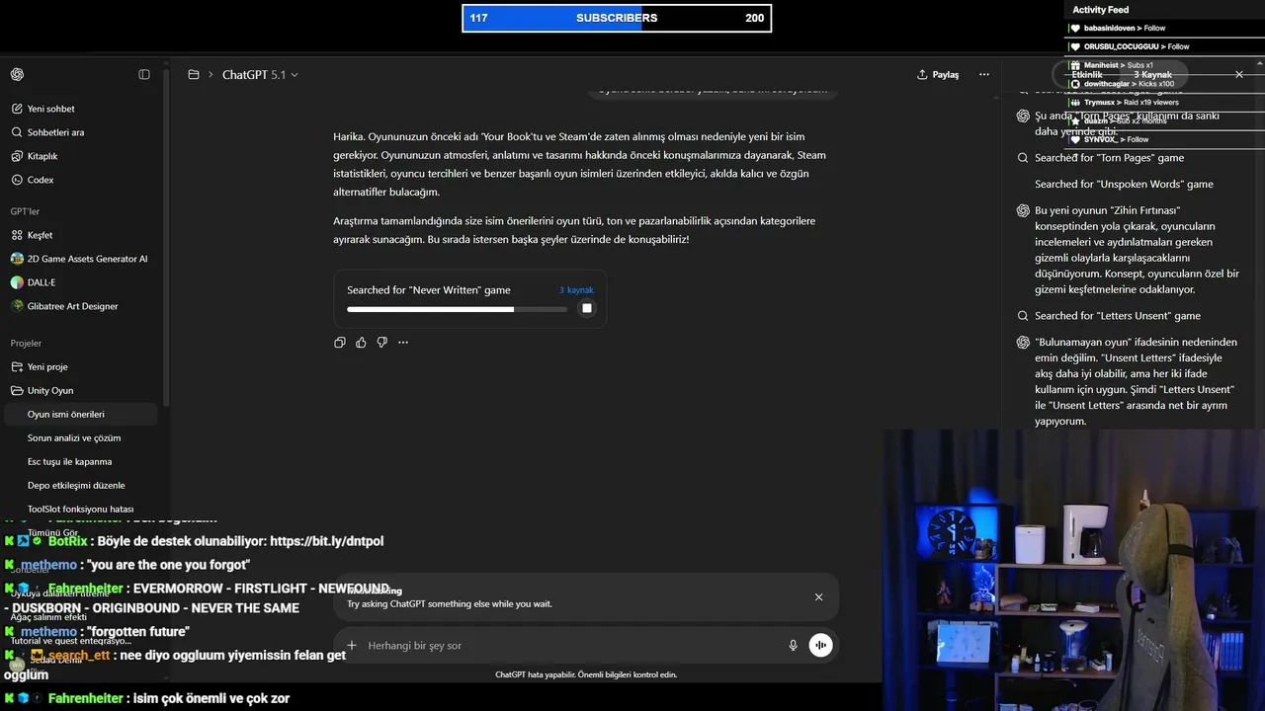Collapse the GPT'ler section header
The width and height of the screenshot is (1265, 711).
pyautogui.click(x=25, y=211)
